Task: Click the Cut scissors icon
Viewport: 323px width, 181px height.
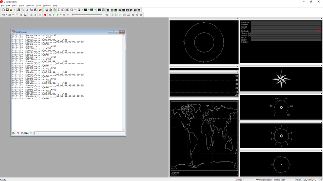Action: (27, 10)
